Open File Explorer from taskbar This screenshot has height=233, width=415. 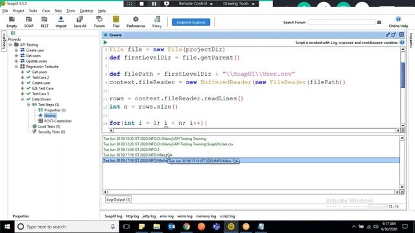[157, 227]
